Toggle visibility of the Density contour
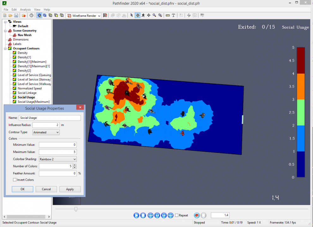This screenshot has width=313, height=227. tap(14, 53)
